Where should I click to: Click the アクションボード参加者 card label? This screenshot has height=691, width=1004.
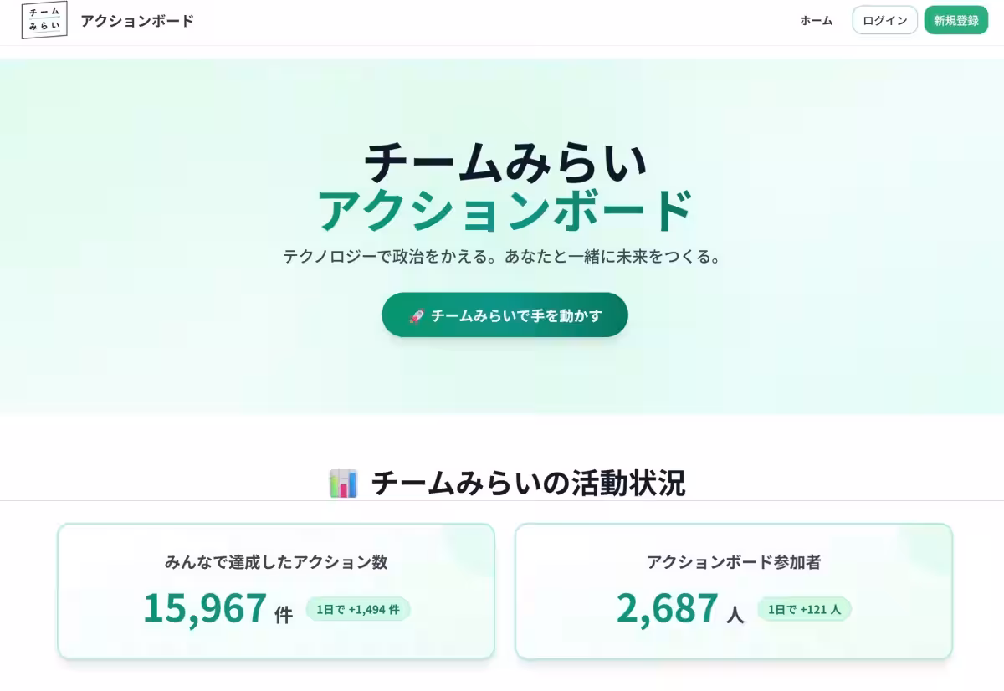click(734, 562)
